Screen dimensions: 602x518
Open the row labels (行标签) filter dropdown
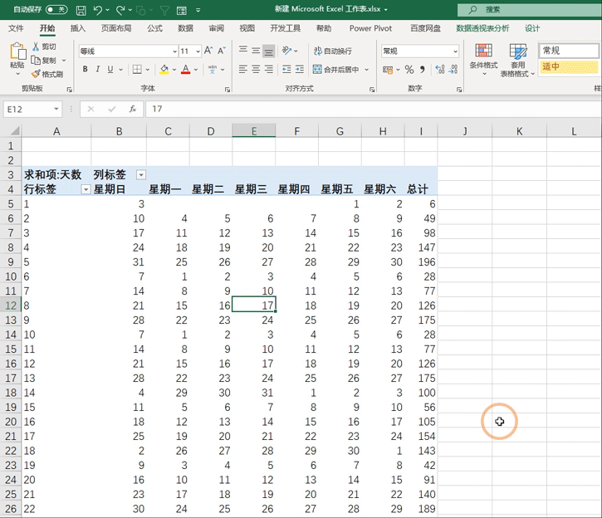(x=86, y=189)
